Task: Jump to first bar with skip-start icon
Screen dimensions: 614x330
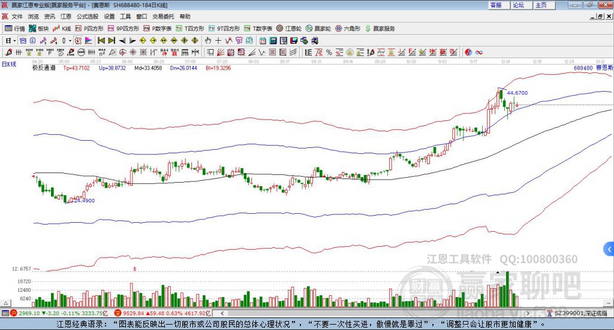Action: pyautogui.click(x=101, y=41)
